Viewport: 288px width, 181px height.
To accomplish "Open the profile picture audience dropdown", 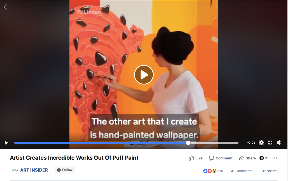I will click(x=263, y=158).
